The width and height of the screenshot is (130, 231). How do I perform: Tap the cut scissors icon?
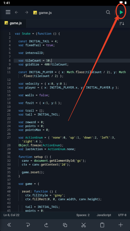84,225
